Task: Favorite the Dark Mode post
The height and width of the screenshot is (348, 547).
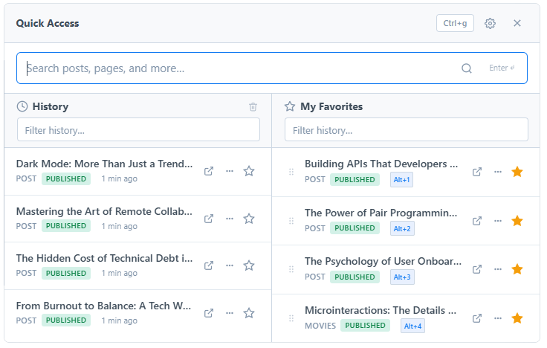Action: (x=249, y=171)
